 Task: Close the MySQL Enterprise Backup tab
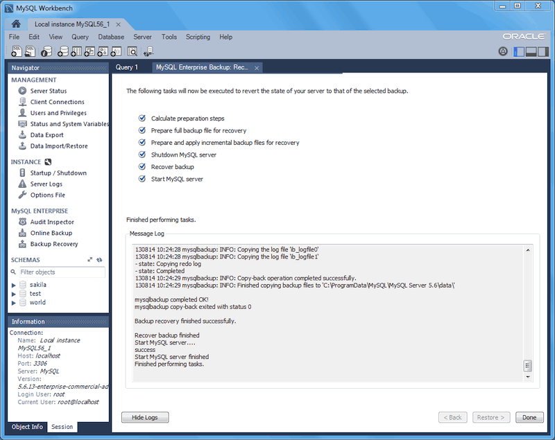[257, 68]
